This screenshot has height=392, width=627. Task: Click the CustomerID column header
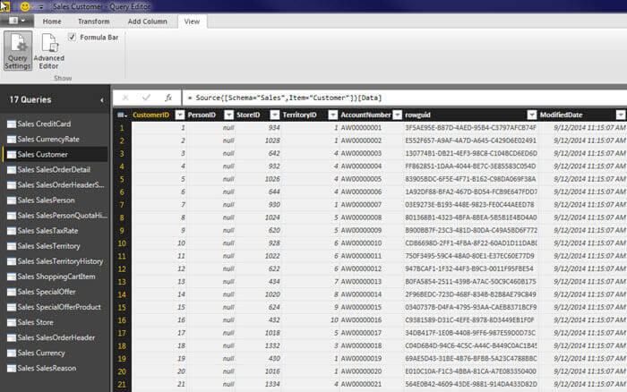tap(151, 115)
